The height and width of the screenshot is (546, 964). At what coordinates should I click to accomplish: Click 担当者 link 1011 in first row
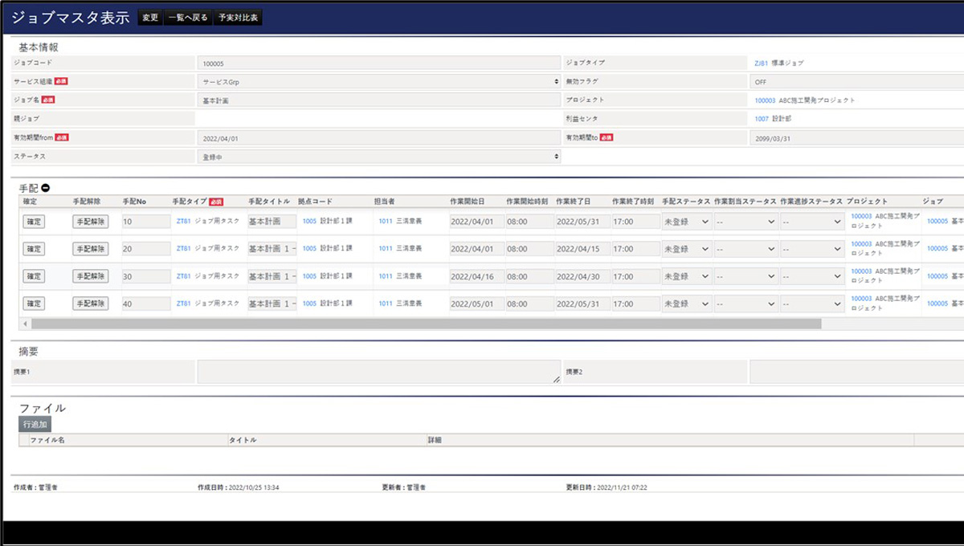point(386,222)
